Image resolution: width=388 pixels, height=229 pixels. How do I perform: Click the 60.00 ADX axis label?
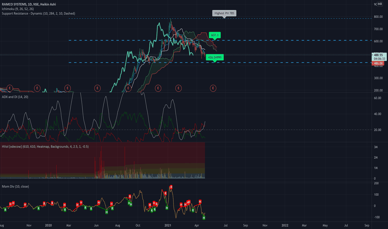pyautogui.click(x=377, y=98)
